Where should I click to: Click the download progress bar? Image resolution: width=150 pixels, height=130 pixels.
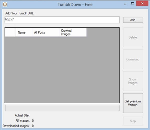pyautogui.click(x=62, y=108)
